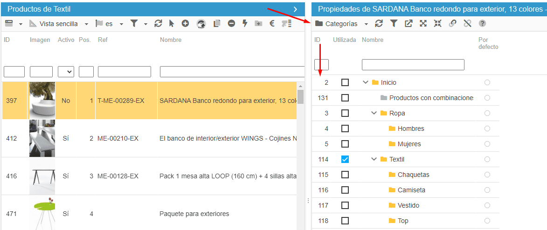Click the copy/duplicate icon in products toolbar
This screenshot has height=230, width=547.
pyautogui.click(x=216, y=24)
